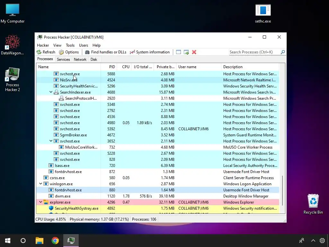Click the SecurityHealthSystray shield icon

[x=51, y=208]
